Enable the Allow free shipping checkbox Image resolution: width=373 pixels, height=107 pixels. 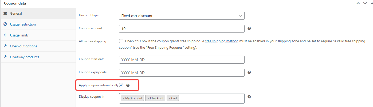click(x=121, y=41)
